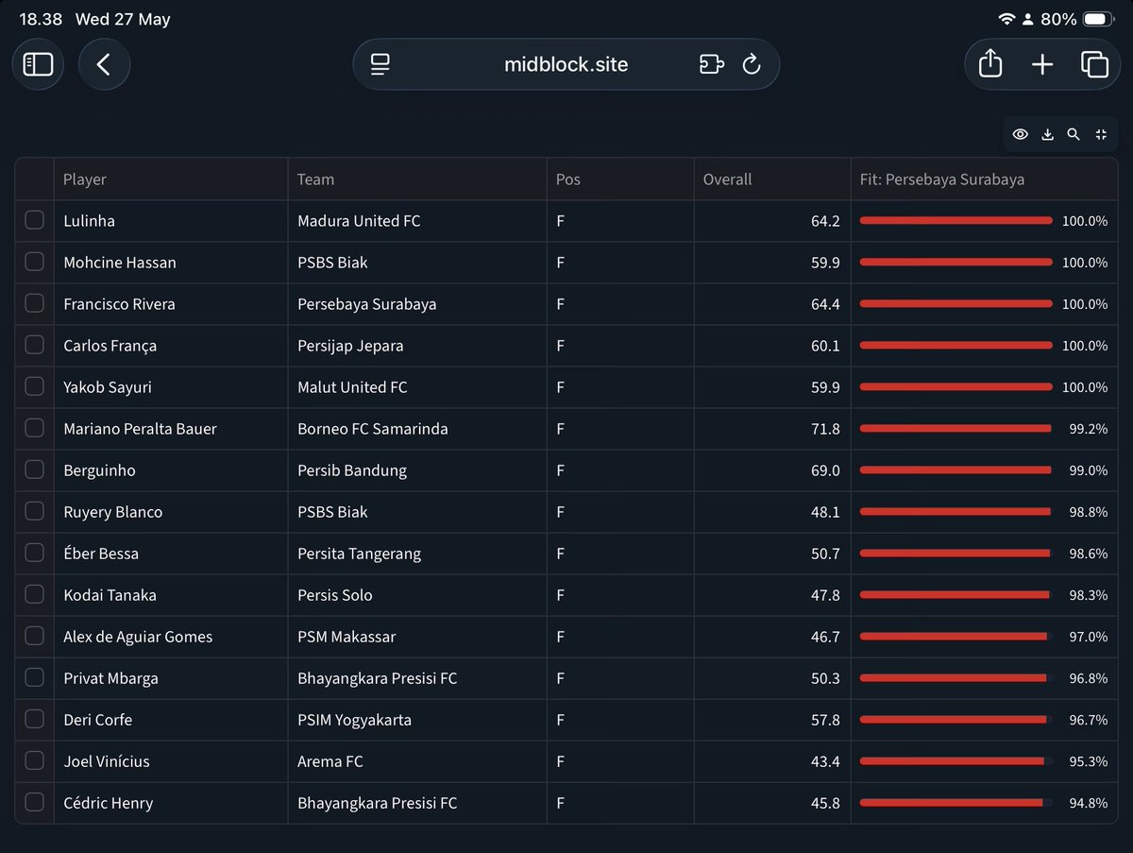This screenshot has height=853, width=1133.
Task: Sort by the Overall column header
Action: (772, 179)
